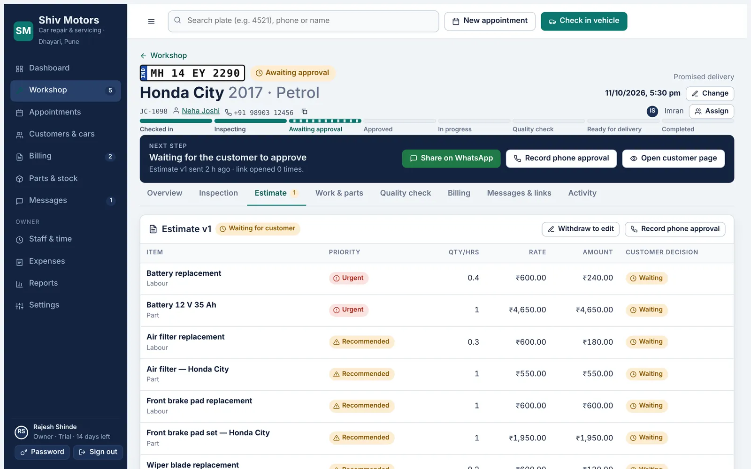Go back to Workshop via breadcrumb link
This screenshot has height=469, width=751.
click(163, 55)
